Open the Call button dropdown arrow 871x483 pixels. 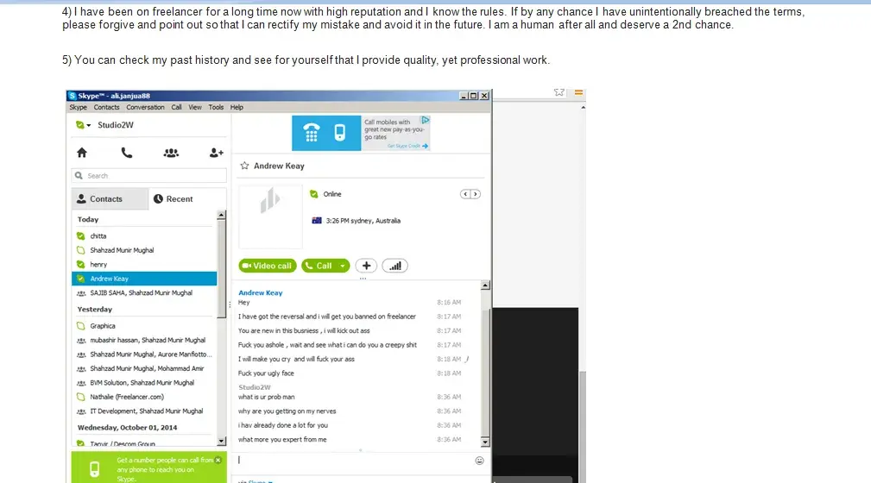pyautogui.click(x=343, y=266)
